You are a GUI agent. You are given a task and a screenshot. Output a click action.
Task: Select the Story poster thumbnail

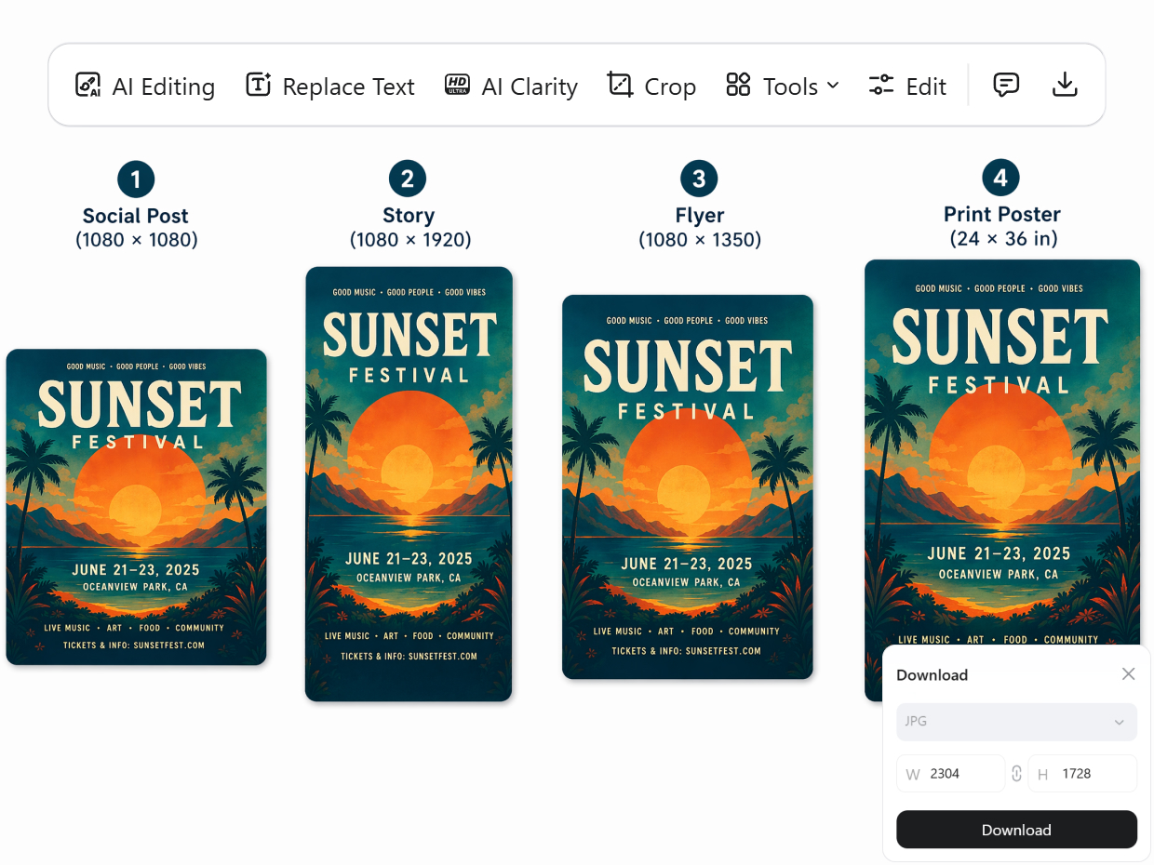pyautogui.click(x=409, y=484)
